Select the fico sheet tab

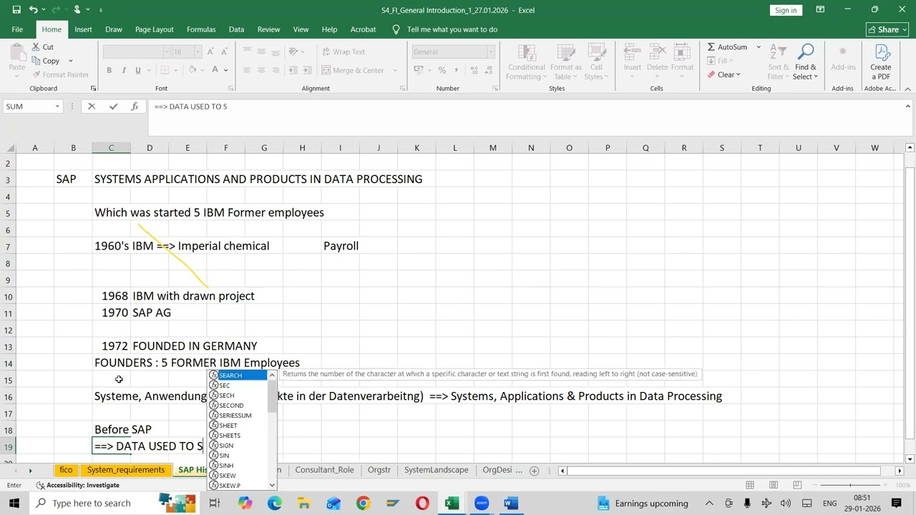[x=66, y=470]
